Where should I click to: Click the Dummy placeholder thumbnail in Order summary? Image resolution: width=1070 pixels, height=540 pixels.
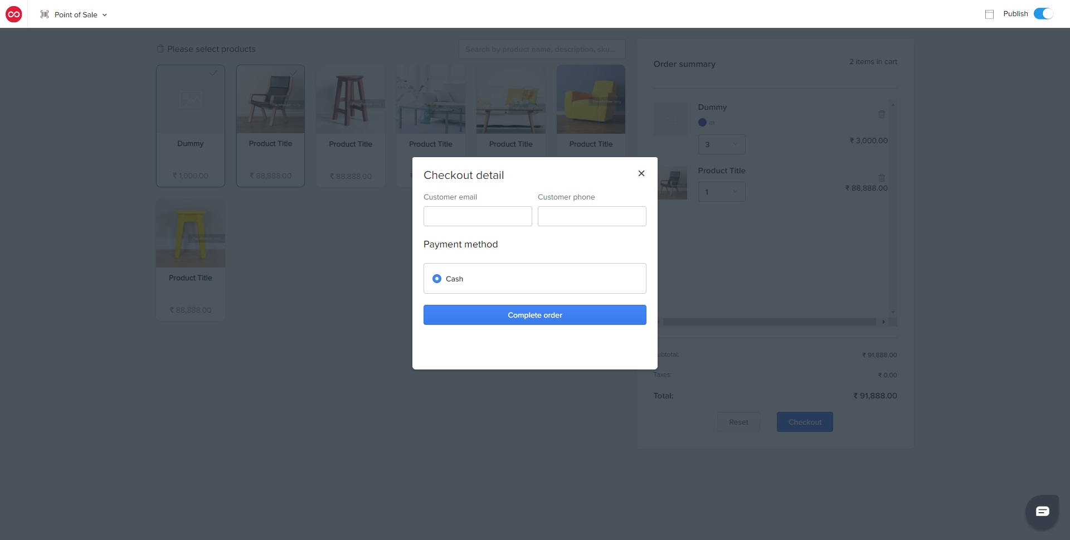(x=670, y=119)
